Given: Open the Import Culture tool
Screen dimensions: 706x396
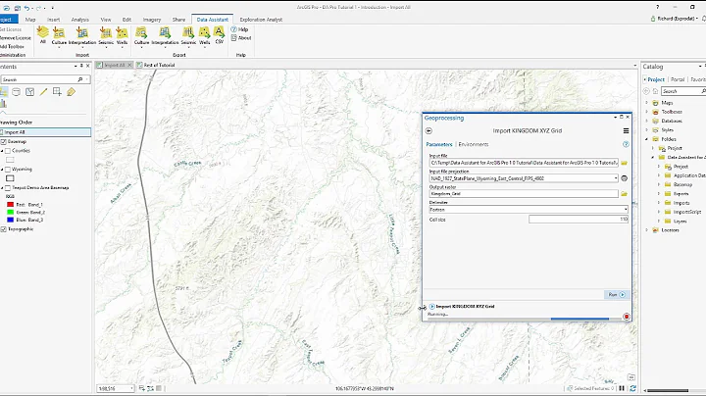Looking at the screenshot, I should 59,36.
